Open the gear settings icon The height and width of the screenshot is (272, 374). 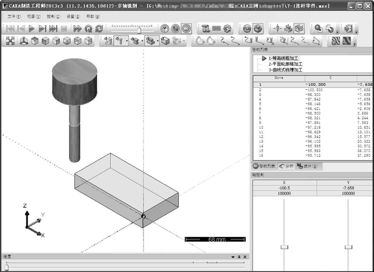coord(227,29)
